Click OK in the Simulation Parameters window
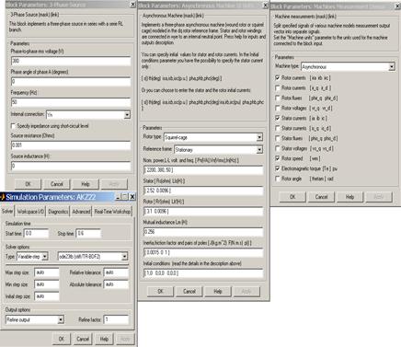The image size is (401, 347). 62,339
